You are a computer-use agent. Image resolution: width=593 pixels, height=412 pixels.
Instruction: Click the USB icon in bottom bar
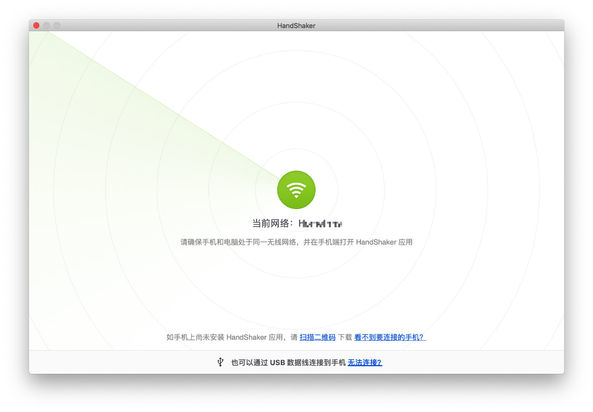(x=220, y=362)
